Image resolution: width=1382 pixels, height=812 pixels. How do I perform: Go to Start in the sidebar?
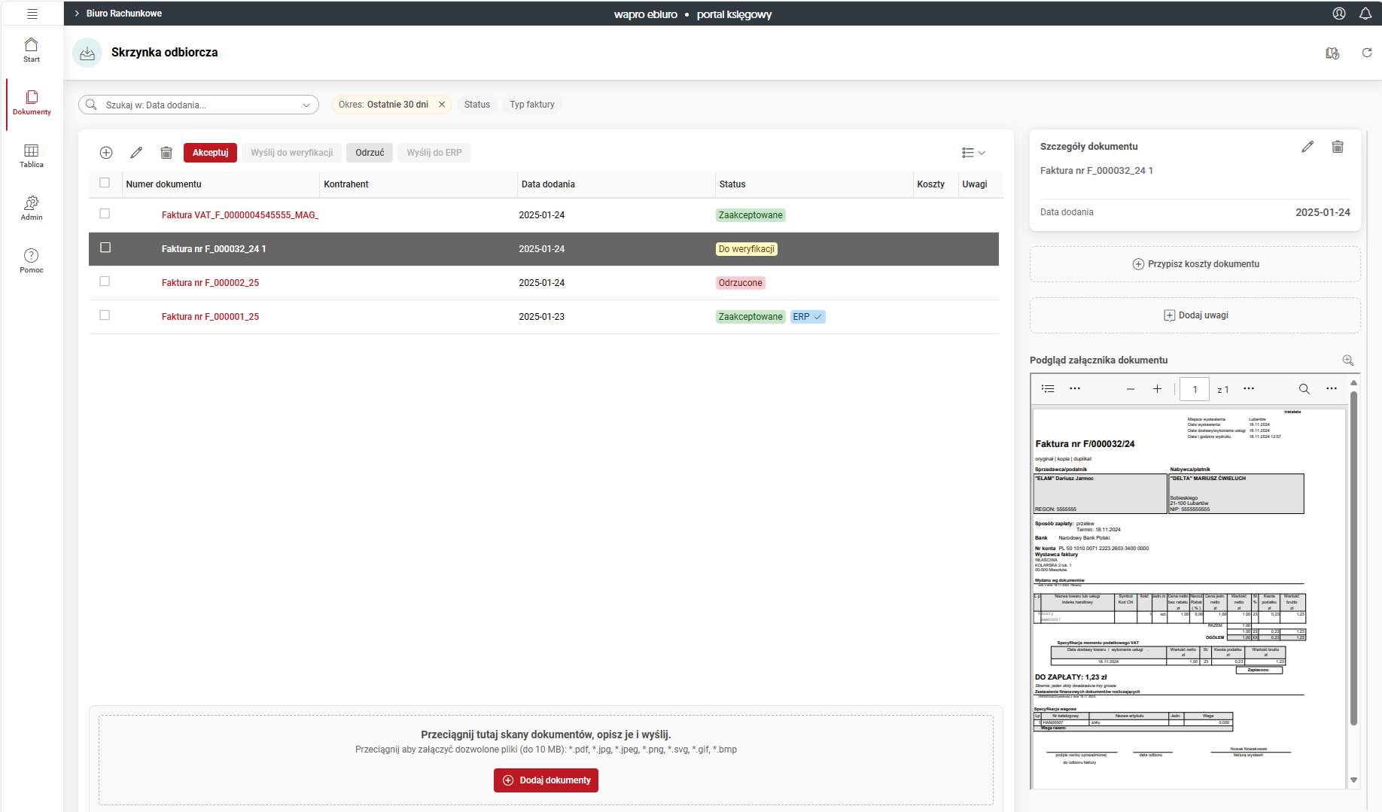(32, 50)
